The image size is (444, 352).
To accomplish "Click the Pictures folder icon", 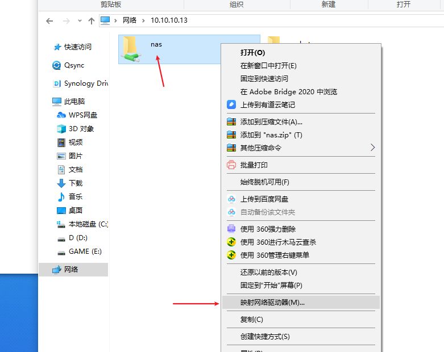I will coord(61,156).
